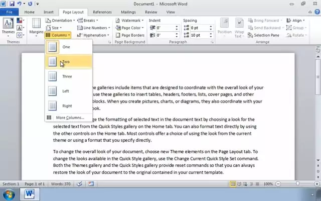Select the Right column layout

pyautogui.click(x=69, y=106)
